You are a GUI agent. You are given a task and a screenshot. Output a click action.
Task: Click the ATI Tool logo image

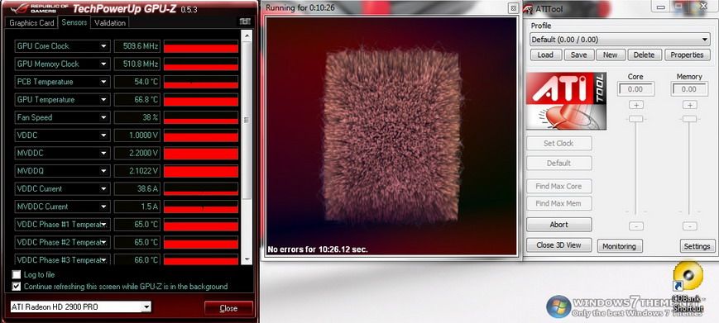click(566, 101)
